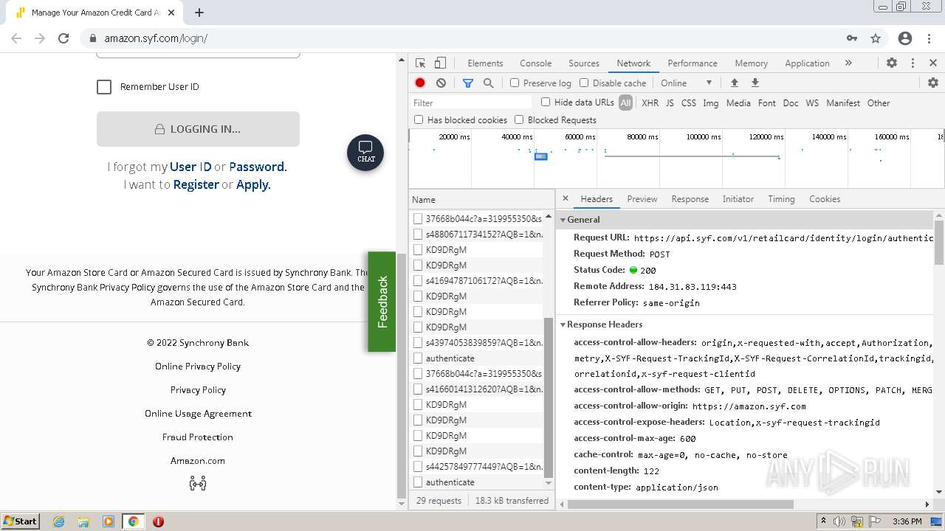Open the Online Privacy Policy link
The image size is (945, 531).
pyautogui.click(x=198, y=367)
